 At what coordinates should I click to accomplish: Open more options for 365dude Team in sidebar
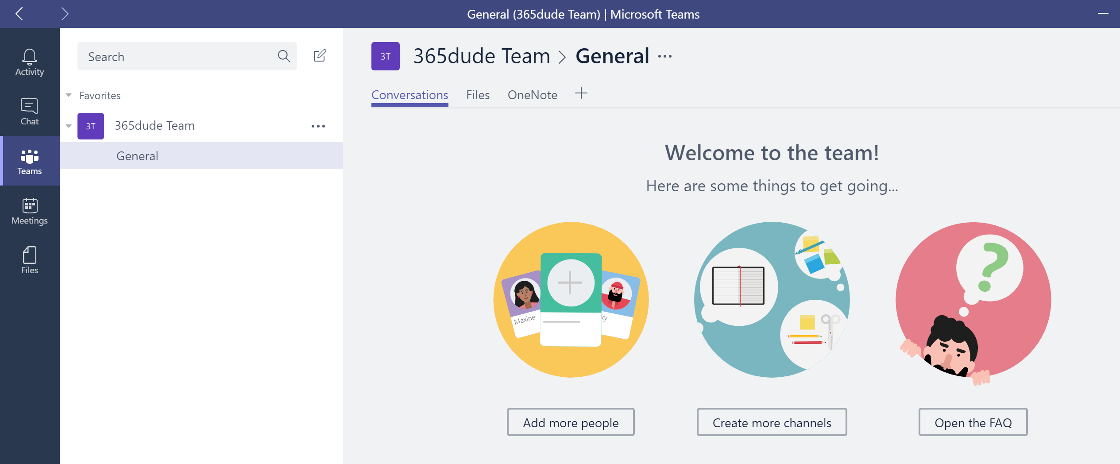click(318, 126)
